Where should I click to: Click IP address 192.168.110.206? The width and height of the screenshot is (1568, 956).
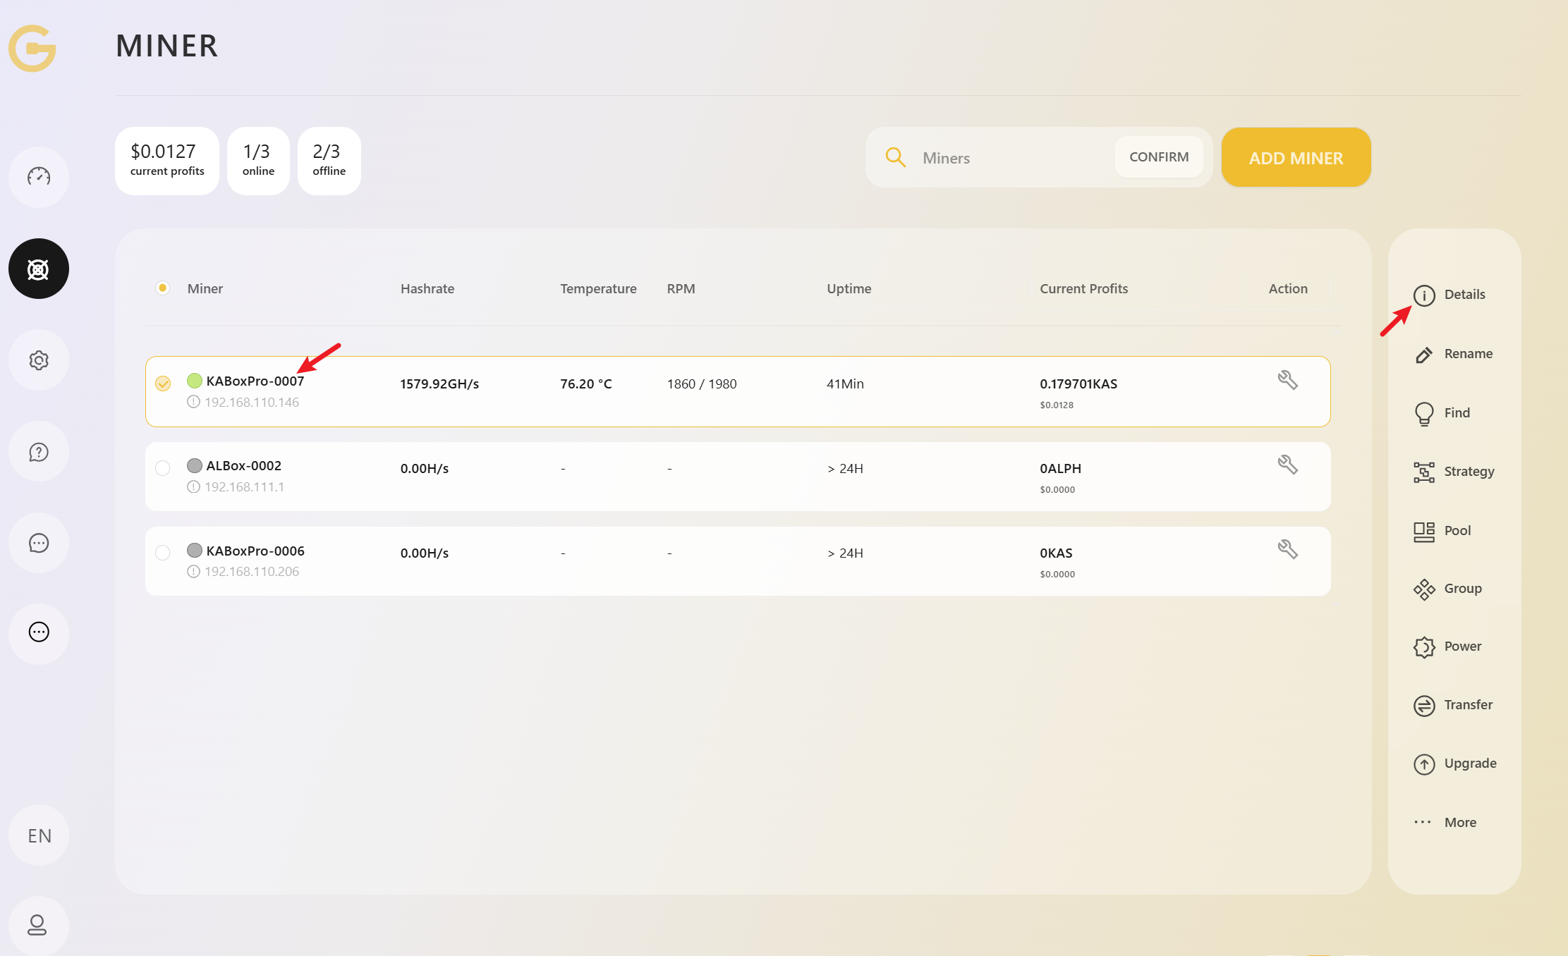coord(252,572)
